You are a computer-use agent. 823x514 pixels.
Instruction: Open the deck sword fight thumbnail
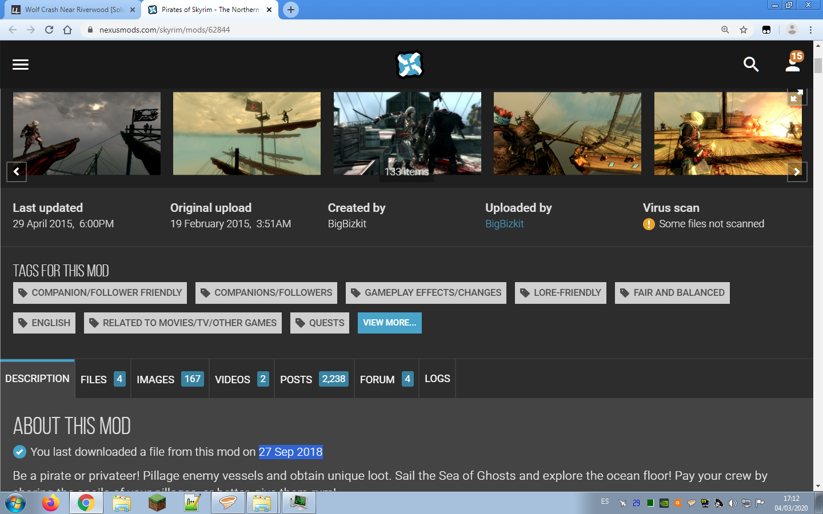(407, 134)
